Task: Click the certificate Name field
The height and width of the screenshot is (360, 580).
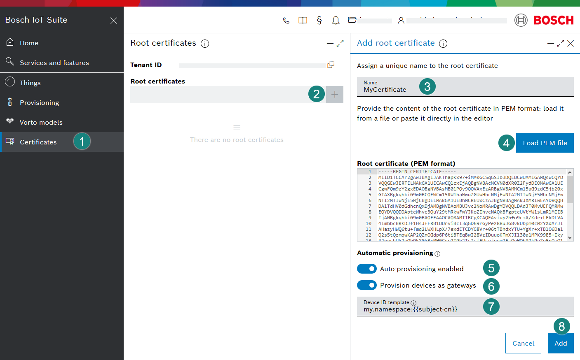Action: tap(465, 87)
